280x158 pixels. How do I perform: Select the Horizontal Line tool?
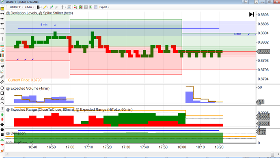(2, 34)
